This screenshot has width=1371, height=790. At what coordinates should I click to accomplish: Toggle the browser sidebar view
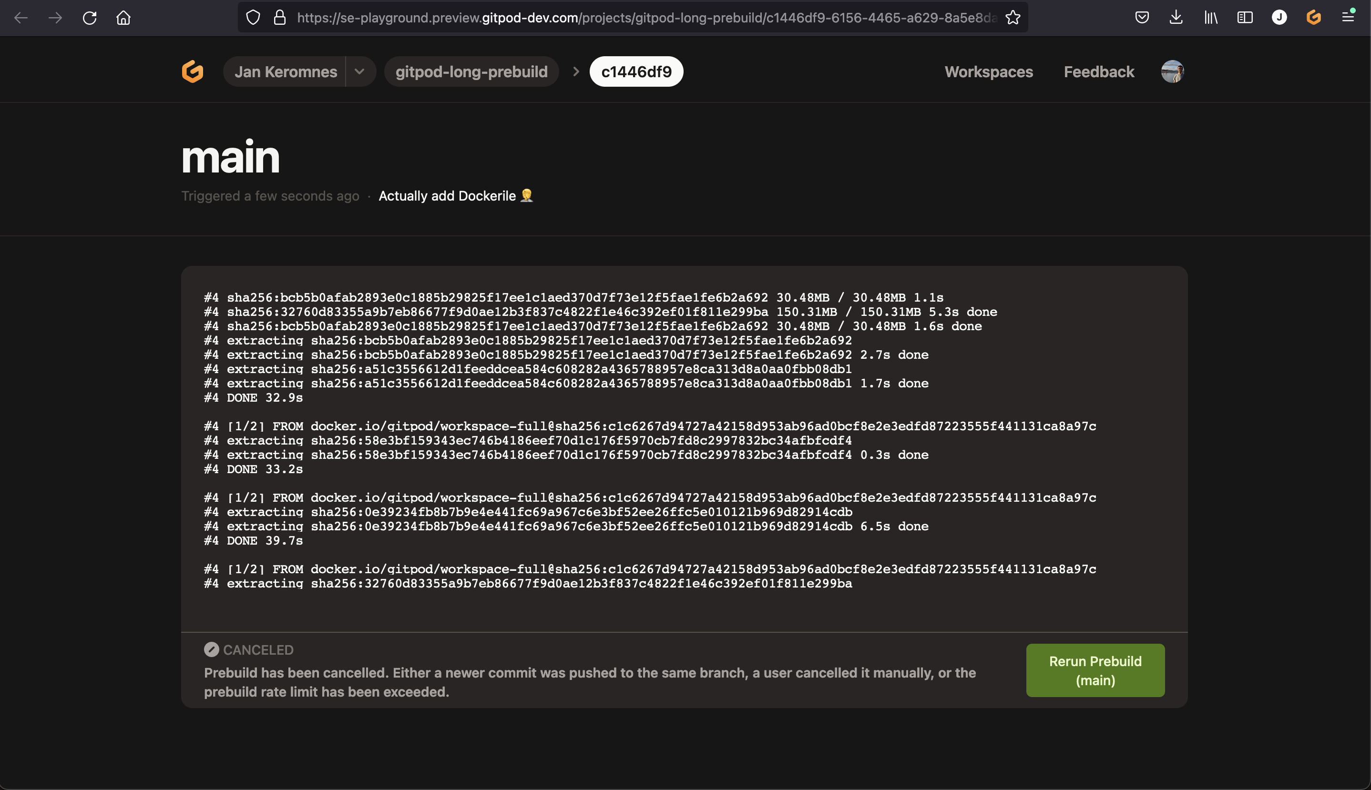coord(1245,18)
